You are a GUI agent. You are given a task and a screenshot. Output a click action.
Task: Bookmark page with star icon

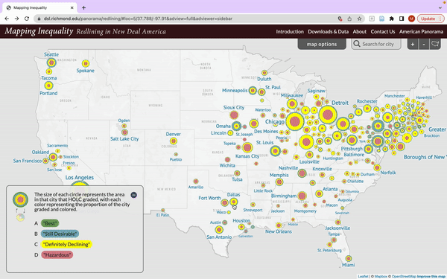tap(360, 19)
